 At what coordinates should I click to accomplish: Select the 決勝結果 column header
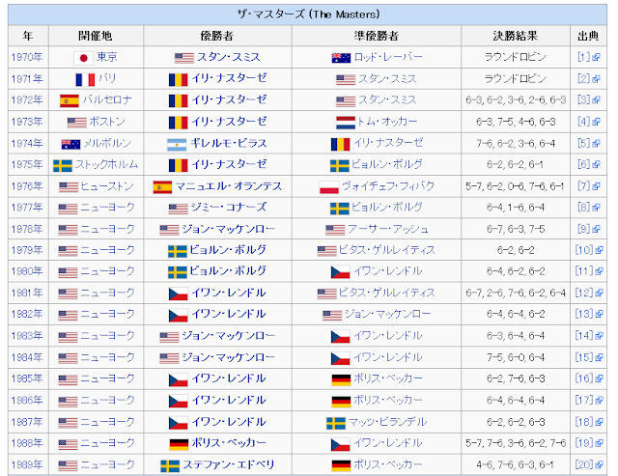pyautogui.click(x=515, y=36)
